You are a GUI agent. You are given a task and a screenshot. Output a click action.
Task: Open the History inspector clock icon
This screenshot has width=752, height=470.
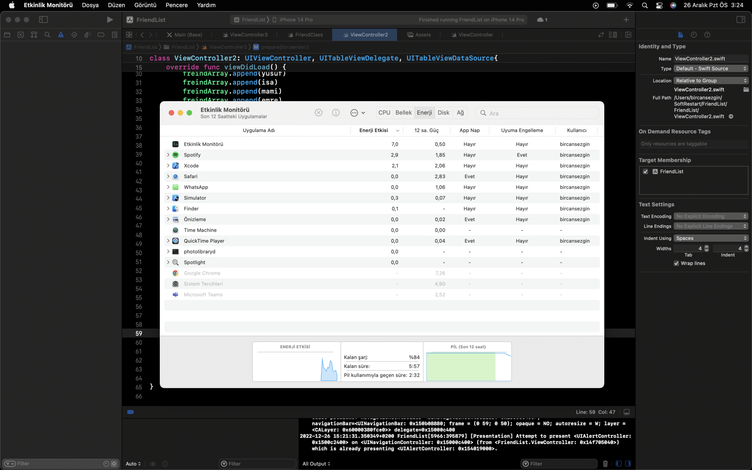694,35
